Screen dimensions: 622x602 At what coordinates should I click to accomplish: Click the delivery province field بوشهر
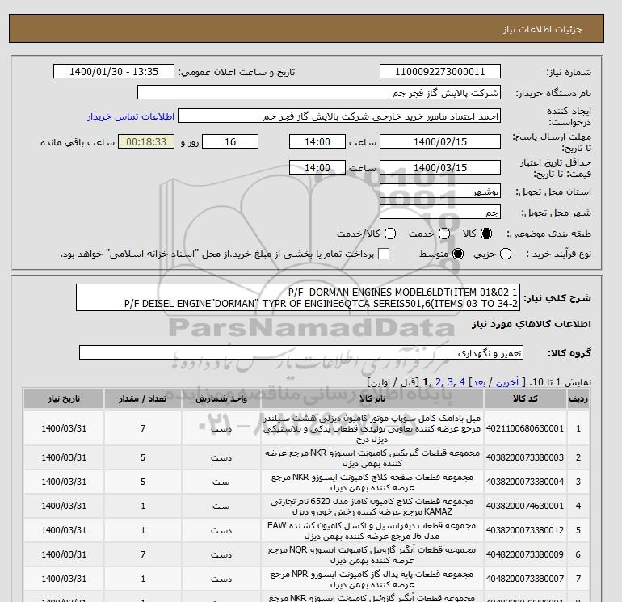coord(440,192)
